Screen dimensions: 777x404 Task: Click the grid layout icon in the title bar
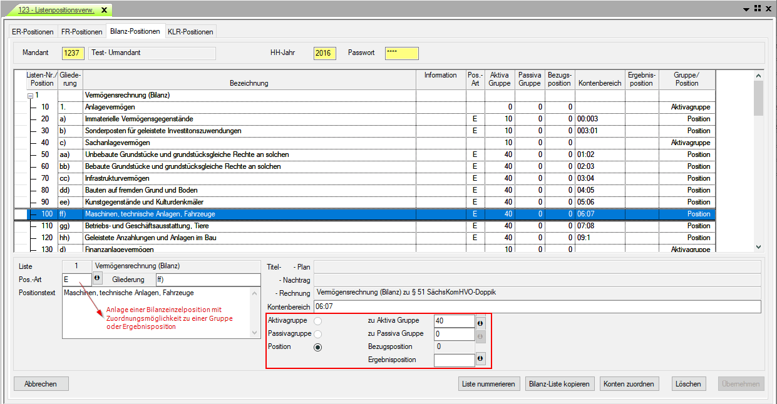(x=757, y=9)
